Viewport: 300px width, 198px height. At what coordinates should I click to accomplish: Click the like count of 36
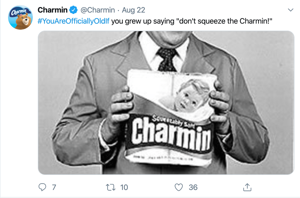pos(193,187)
